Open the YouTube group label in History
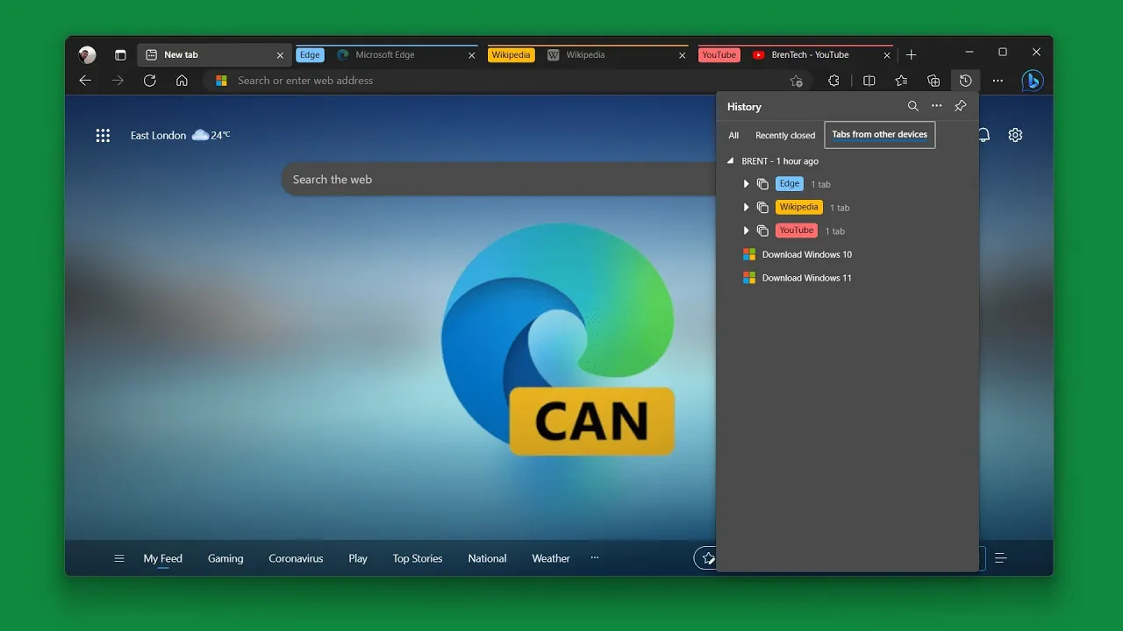 coord(797,230)
